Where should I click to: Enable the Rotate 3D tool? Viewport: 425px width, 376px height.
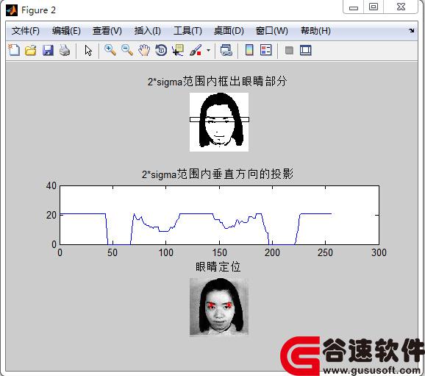161,50
